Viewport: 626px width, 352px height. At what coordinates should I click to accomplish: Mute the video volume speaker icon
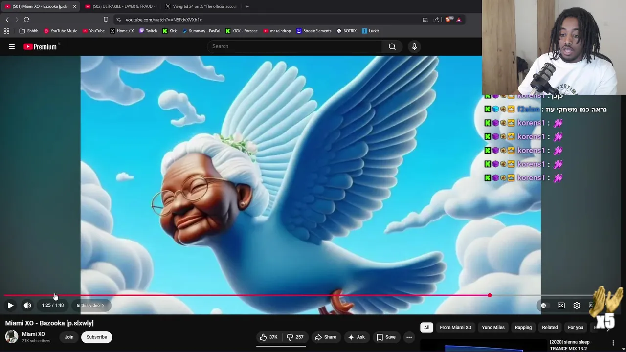click(27, 305)
